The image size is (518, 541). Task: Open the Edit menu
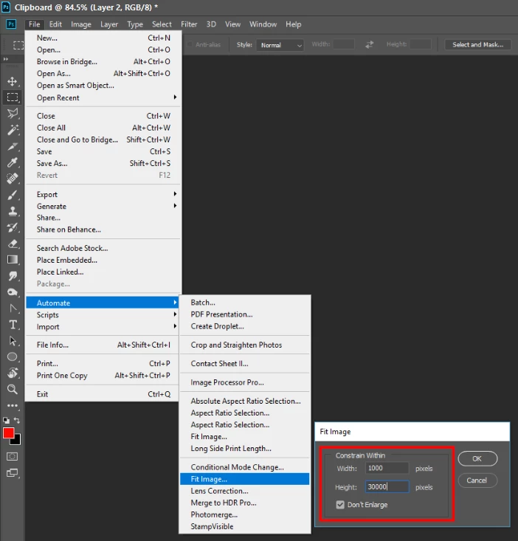55,24
